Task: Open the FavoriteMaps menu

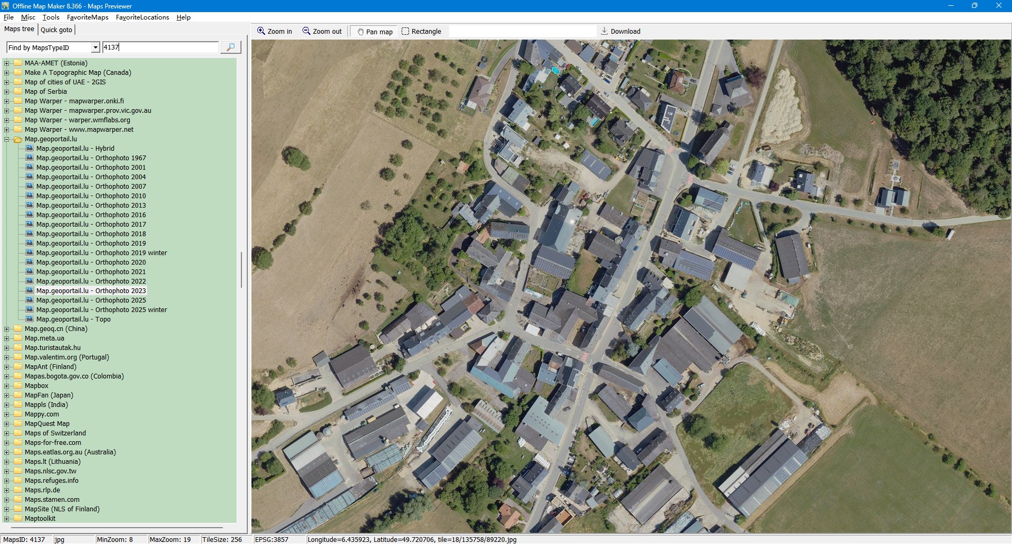Action: (87, 17)
